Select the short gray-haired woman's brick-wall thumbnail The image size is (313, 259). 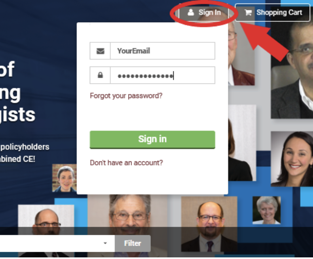click(64, 178)
